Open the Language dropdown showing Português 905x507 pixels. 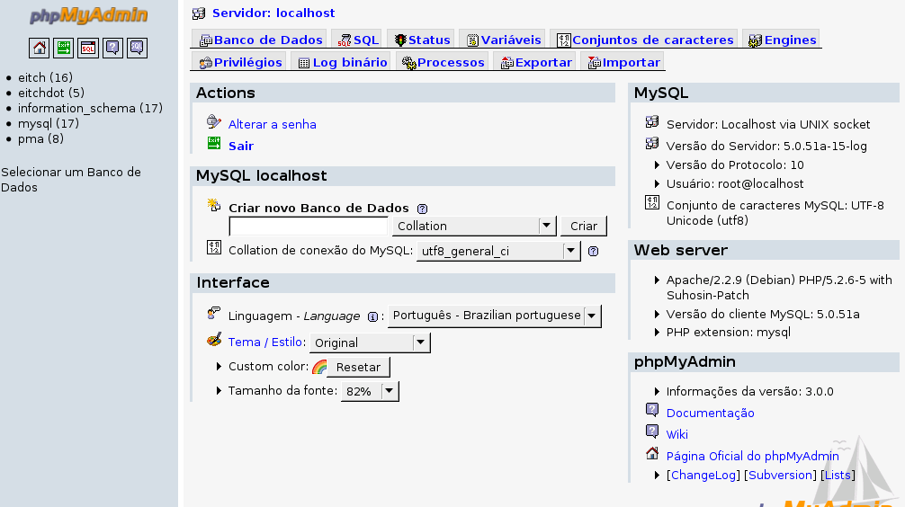point(495,316)
